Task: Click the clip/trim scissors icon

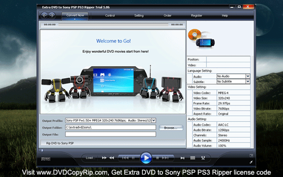Action: [x=203, y=158]
